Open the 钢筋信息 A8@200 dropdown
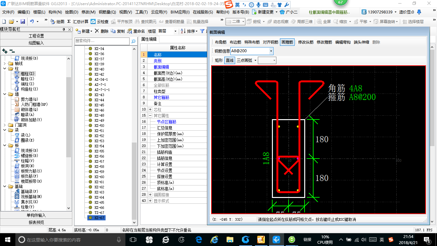Screen dimensions: 437x246 coord(271,51)
